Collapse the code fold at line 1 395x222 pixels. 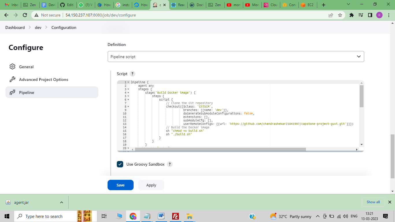[128, 82]
